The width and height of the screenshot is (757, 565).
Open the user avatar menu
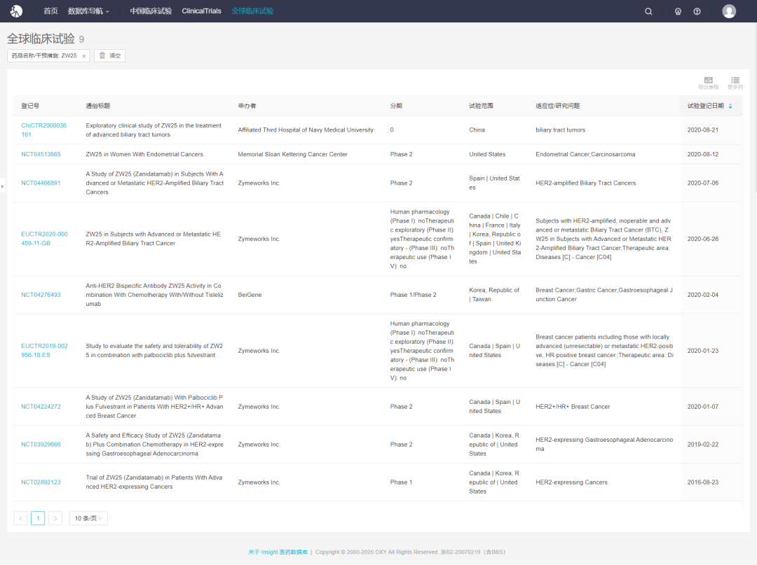[729, 11]
